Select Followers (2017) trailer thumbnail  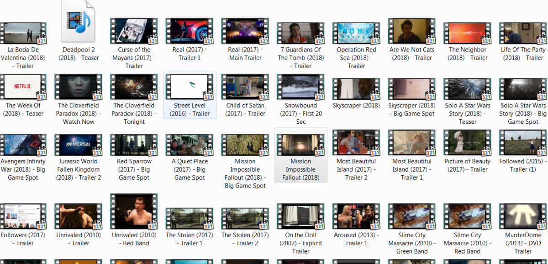(23, 216)
